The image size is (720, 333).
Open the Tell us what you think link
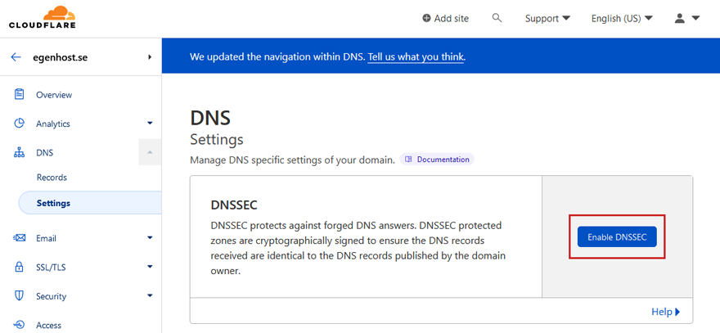[x=416, y=57]
